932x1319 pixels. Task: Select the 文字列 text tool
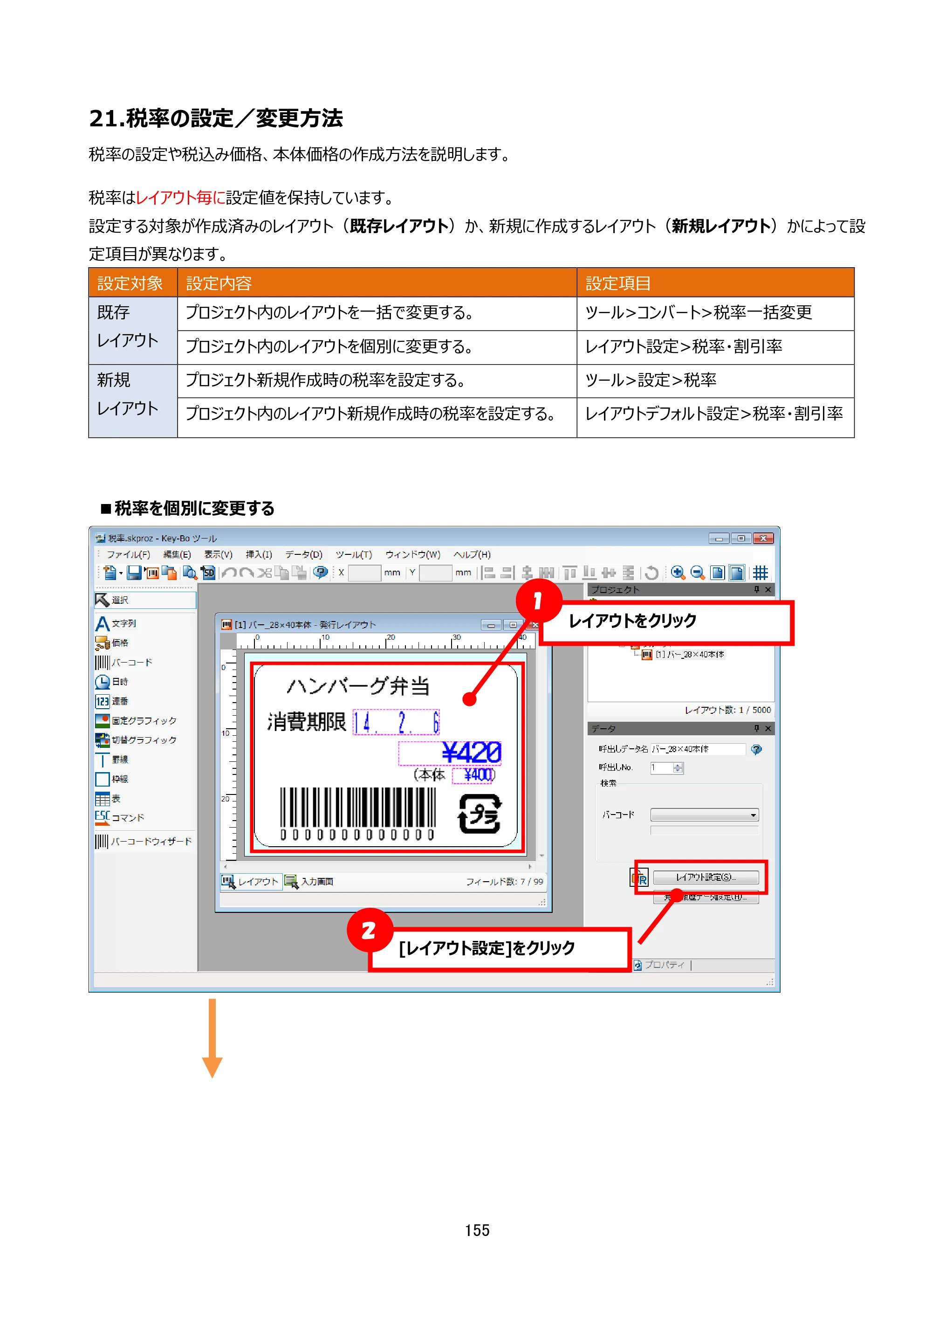point(116,623)
